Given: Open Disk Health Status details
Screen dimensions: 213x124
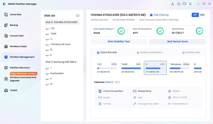Looking at the screenshot, I should 104,29.
